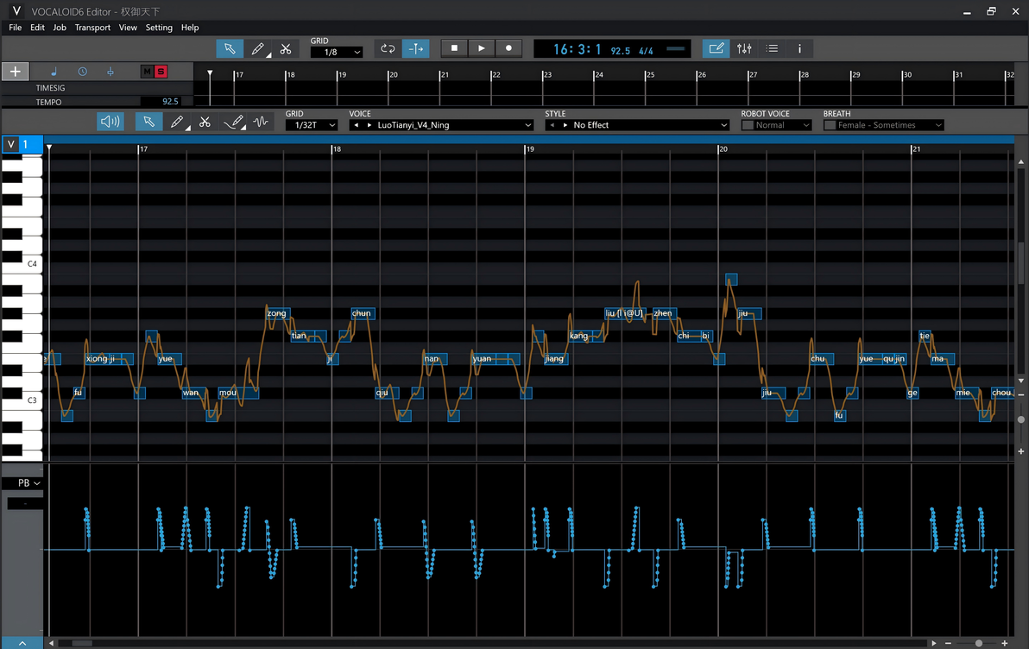Select next voice with right arrow

click(x=369, y=124)
